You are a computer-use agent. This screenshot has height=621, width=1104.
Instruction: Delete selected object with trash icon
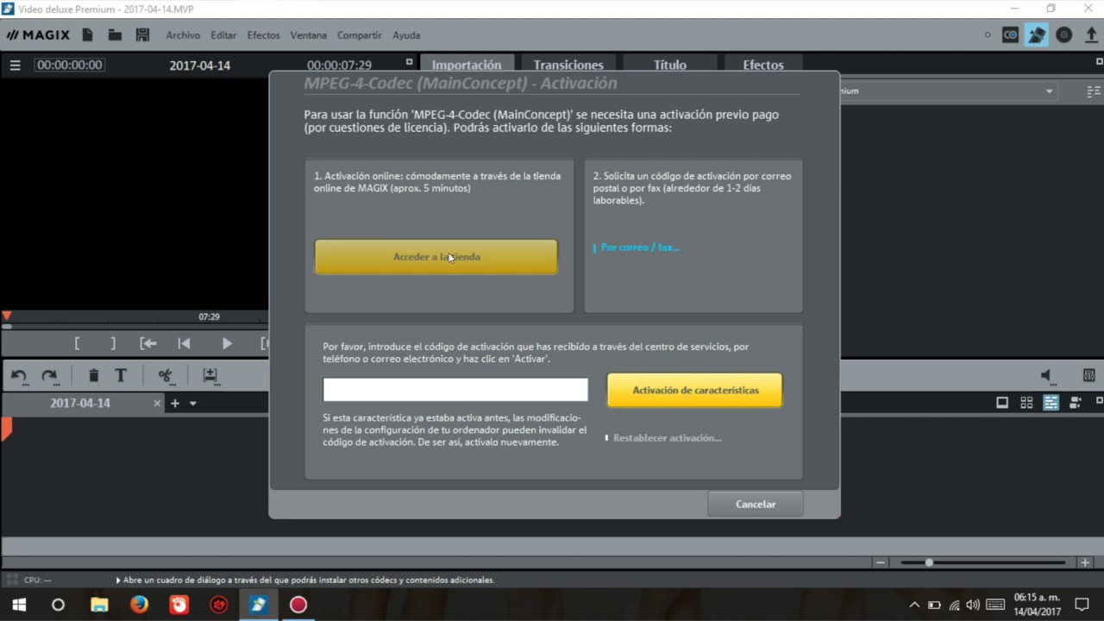(x=93, y=376)
